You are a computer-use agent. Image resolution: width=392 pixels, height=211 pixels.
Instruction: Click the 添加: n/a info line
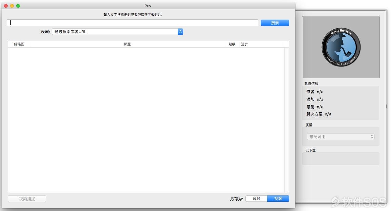[x=315, y=99]
